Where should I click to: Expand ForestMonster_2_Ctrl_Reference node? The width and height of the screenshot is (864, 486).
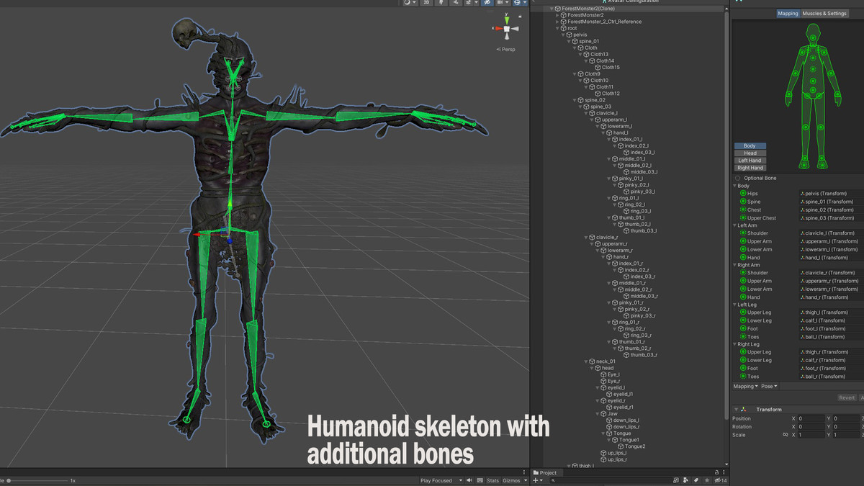pos(559,22)
